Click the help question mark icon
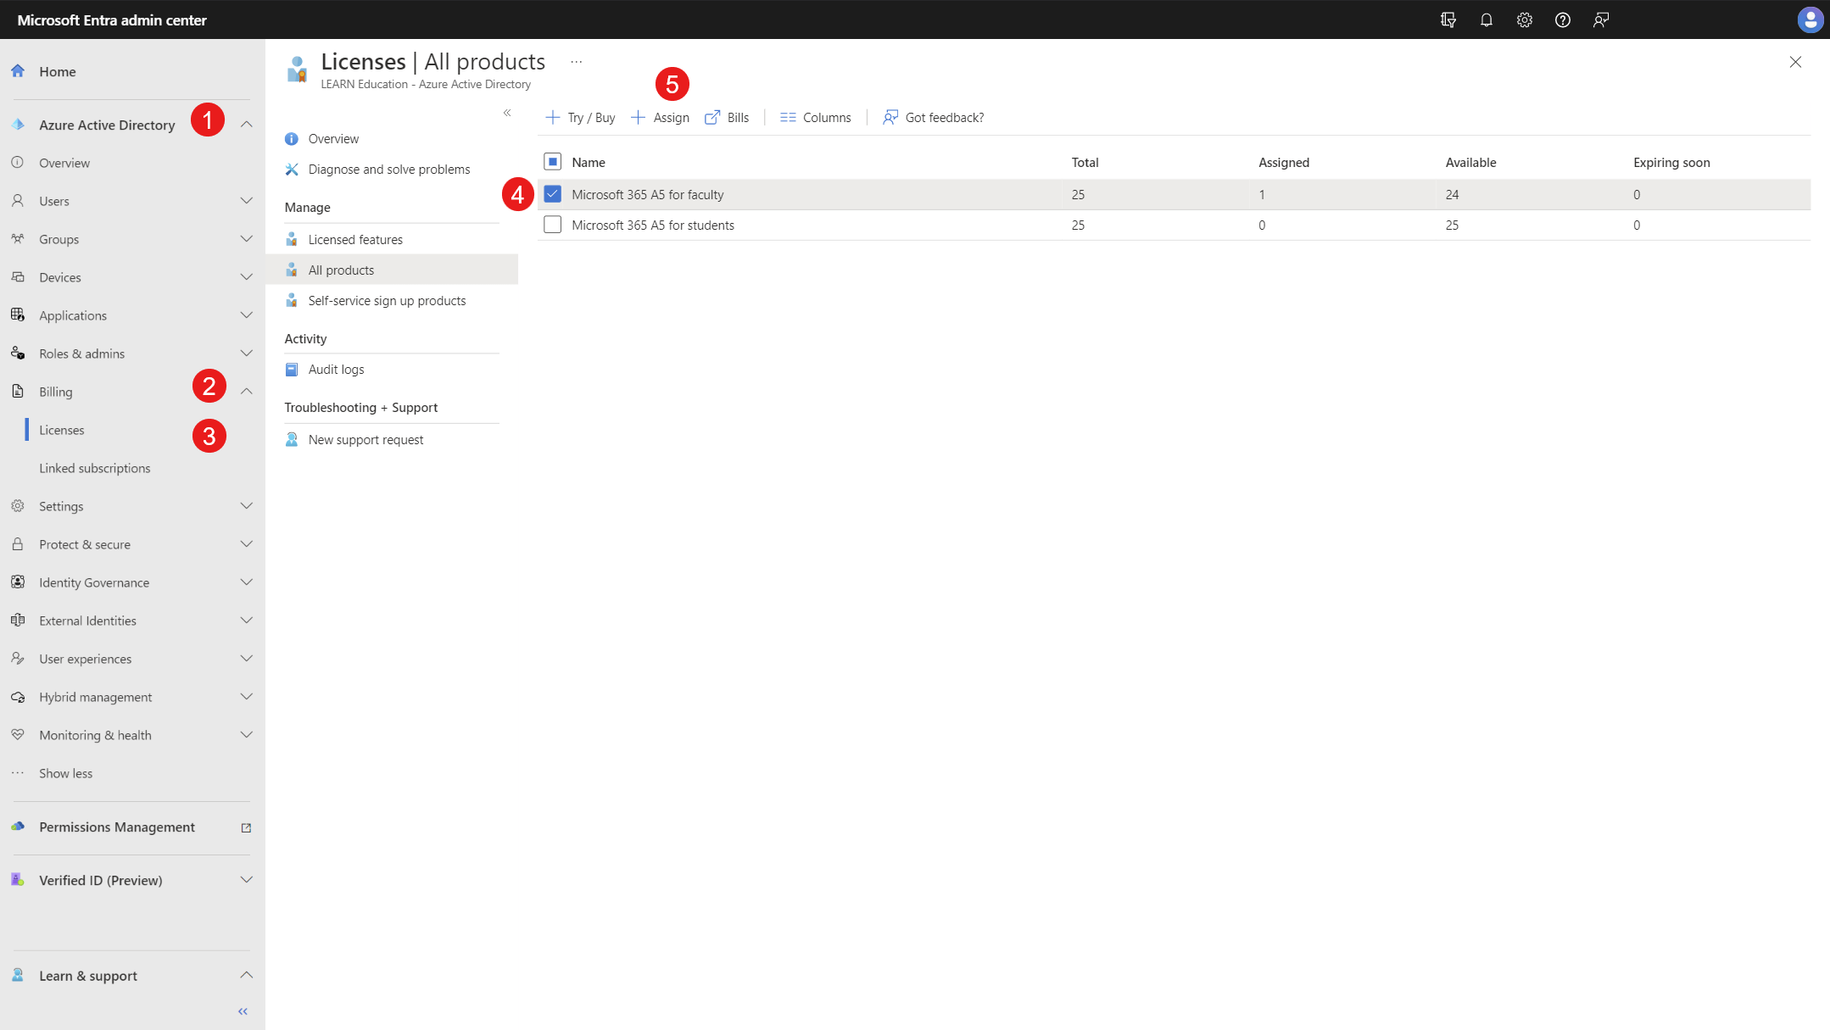The image size is (1830, 1030). (x=1562, y=19)
